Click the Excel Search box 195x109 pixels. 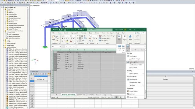point(100,30)
